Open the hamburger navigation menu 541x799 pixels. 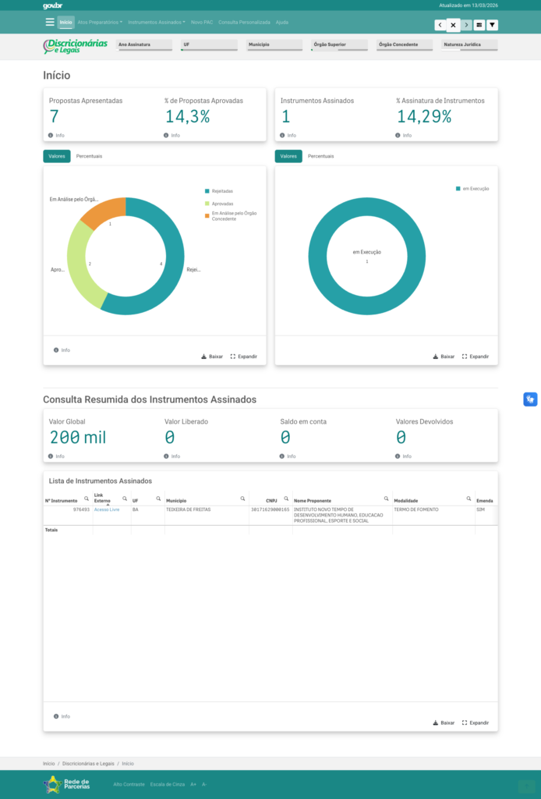click(x=50, y=23)
